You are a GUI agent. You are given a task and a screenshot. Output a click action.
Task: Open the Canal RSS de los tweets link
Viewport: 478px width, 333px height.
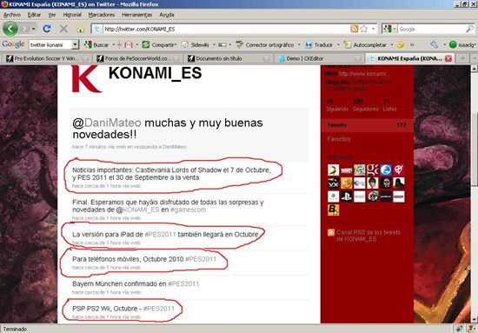(368, 236)
